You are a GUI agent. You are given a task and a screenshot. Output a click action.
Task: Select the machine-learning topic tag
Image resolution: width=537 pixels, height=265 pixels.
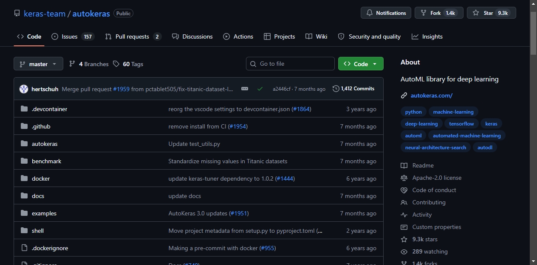pyautogui.click(x=453, y=112)
